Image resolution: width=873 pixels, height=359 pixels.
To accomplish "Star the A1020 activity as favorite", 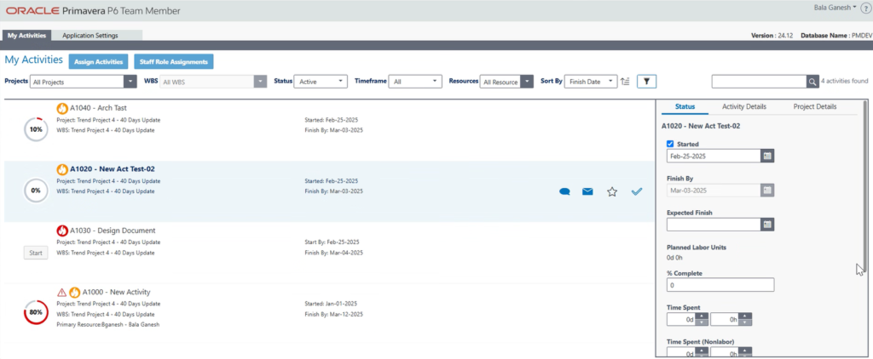I will pos(611,192).
